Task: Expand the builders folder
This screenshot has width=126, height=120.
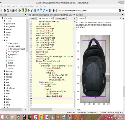Action: pyautogui.click(x=3, y=35)
